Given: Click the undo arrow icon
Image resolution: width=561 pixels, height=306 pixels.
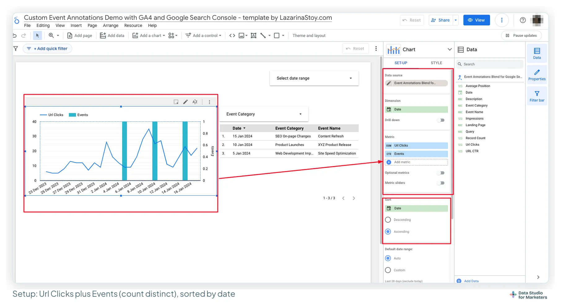Looking at the screenshot, I should click(15, 36).
